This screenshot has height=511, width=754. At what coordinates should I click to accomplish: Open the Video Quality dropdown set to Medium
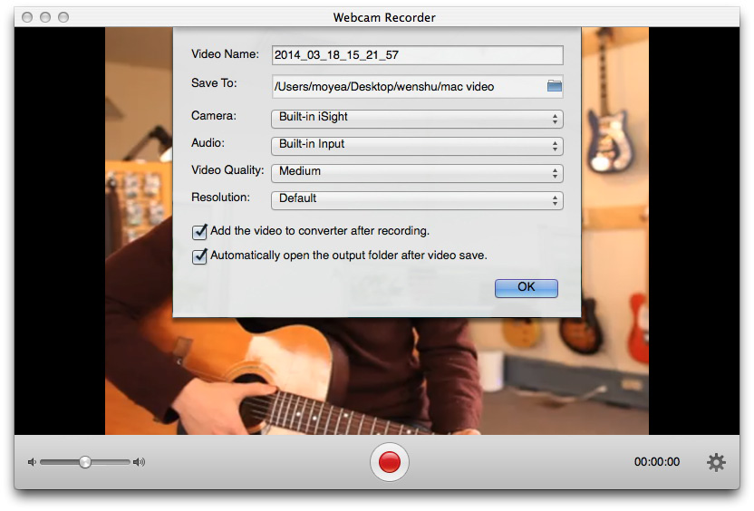pos(417,172)
